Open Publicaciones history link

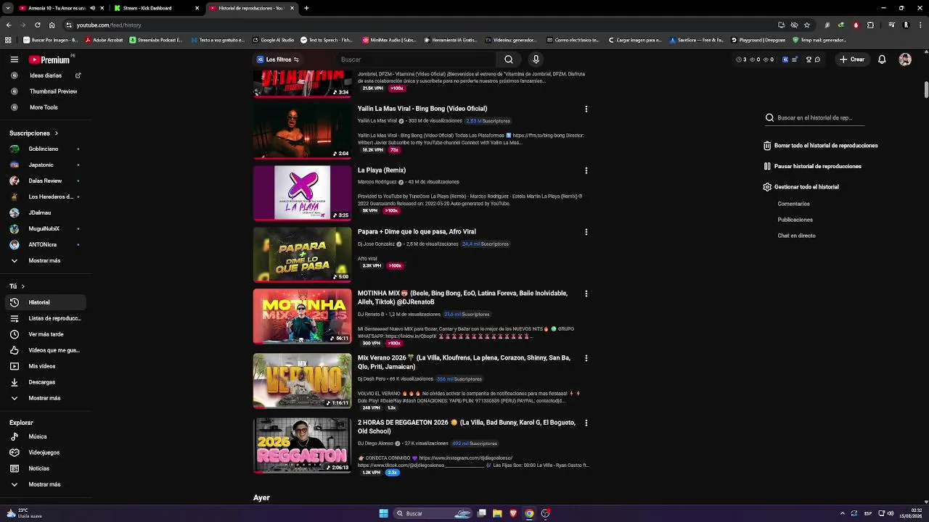click(795, 220)
